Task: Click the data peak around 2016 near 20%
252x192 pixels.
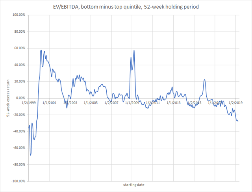Action: pos(205,80)
